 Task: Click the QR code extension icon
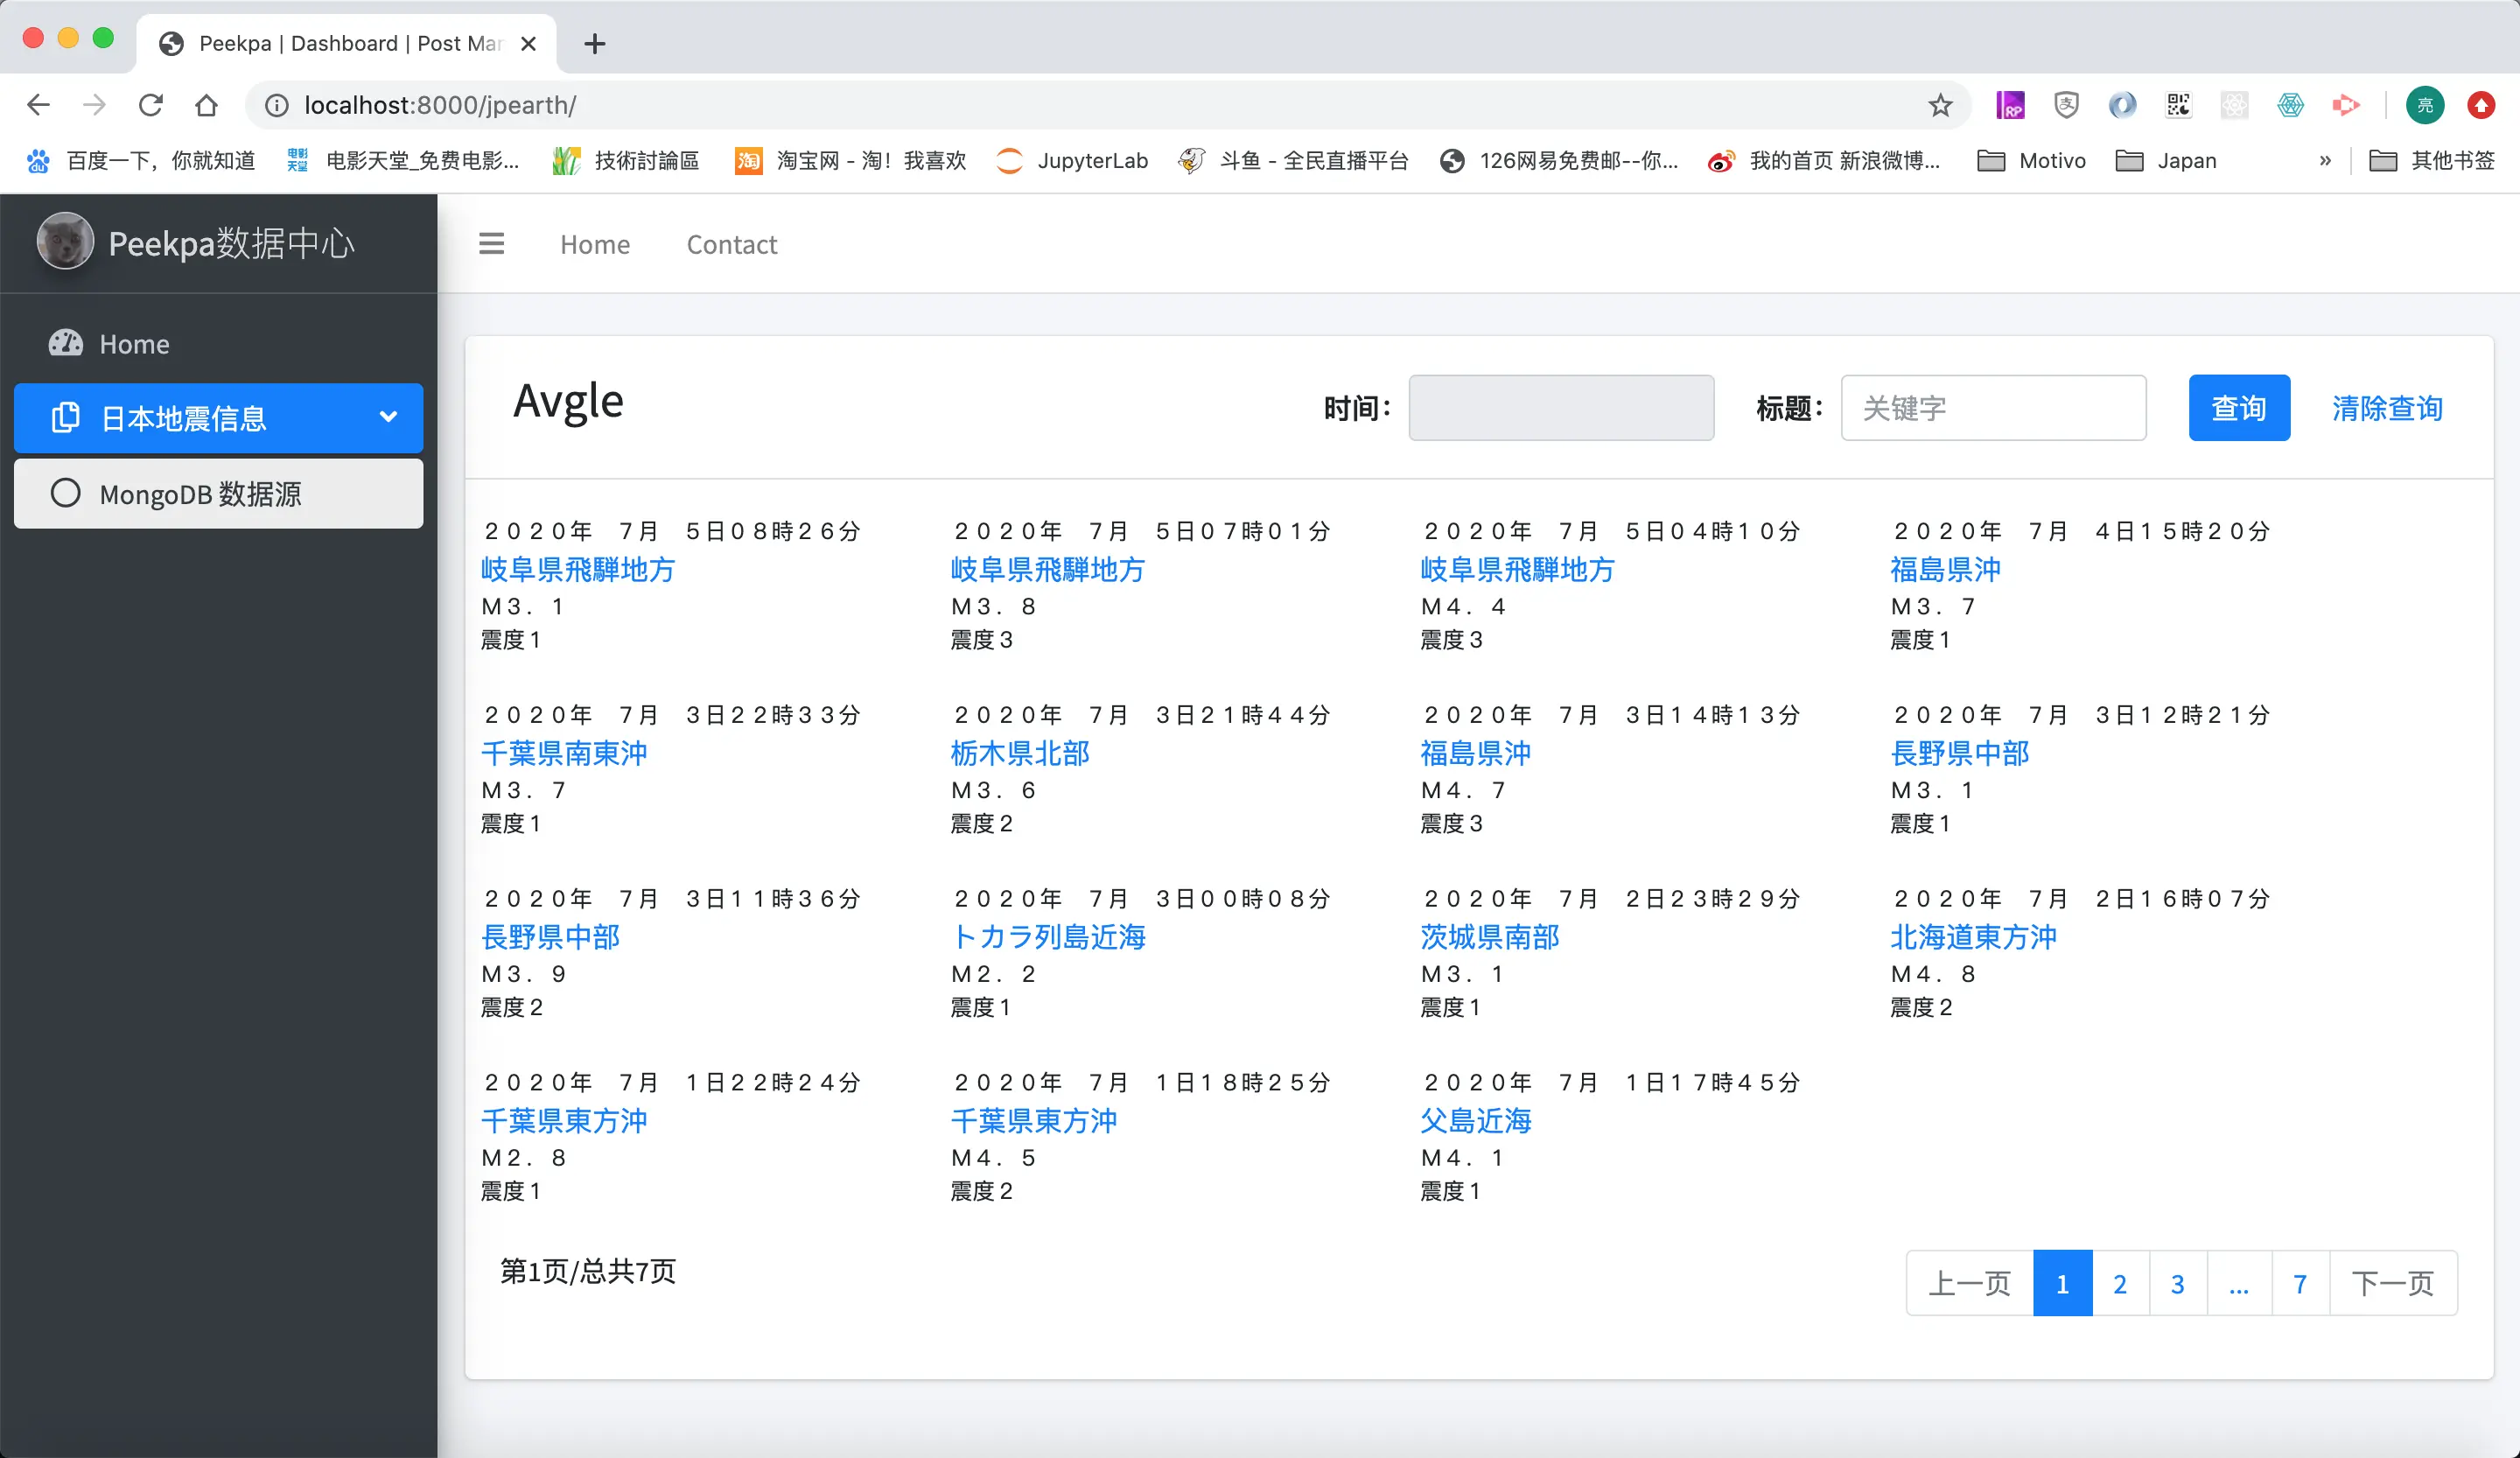2178,105
